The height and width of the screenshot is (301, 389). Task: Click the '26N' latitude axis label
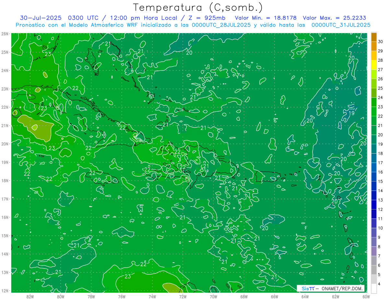[5, 34]
